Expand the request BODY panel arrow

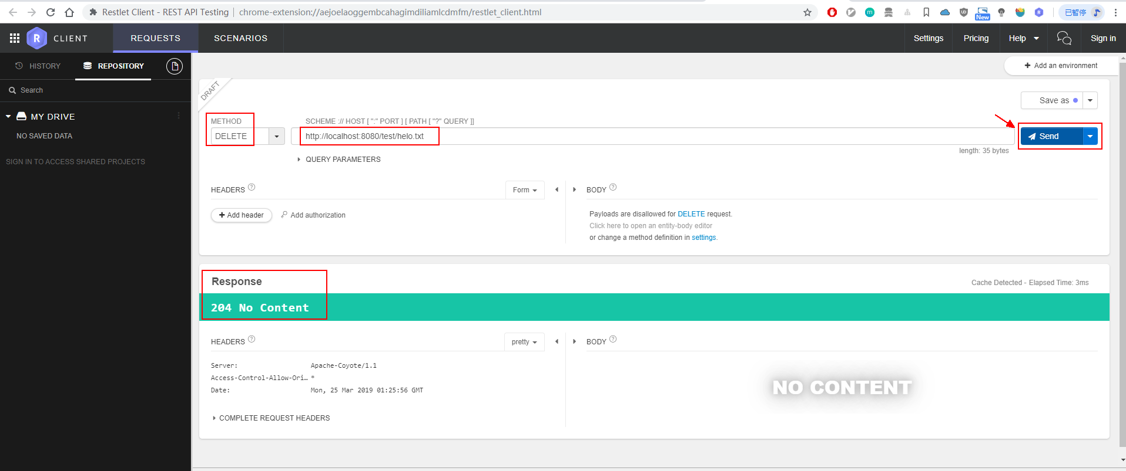(574, 189)
